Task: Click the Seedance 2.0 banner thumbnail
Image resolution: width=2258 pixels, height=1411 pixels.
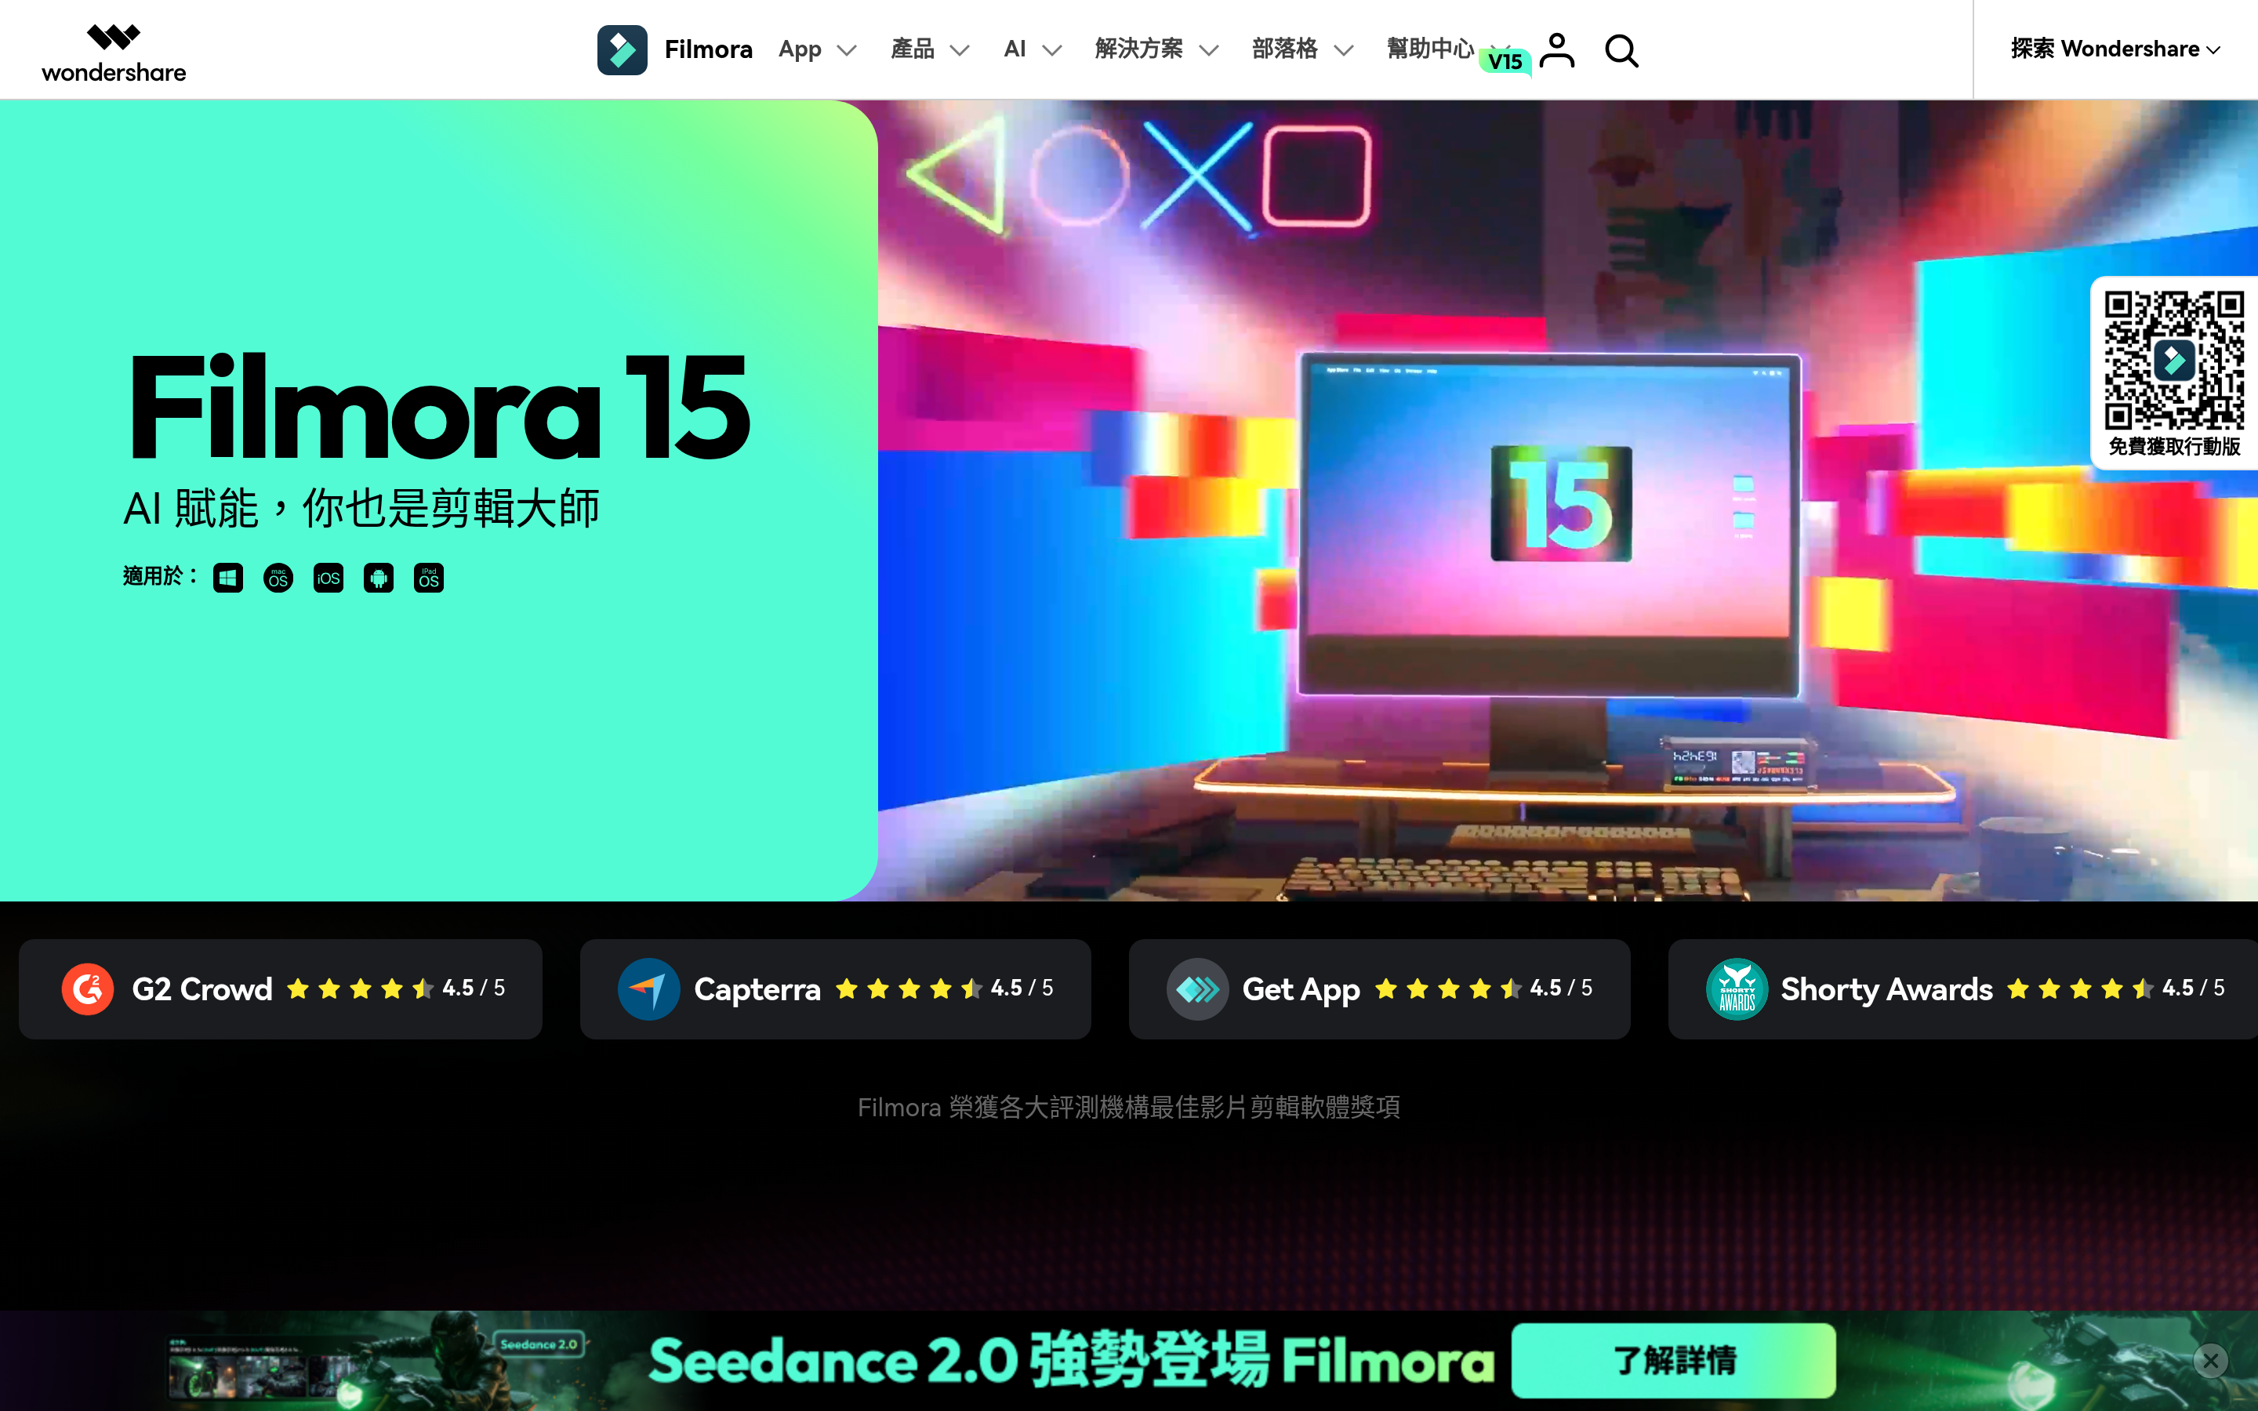Action: [x=378, y=1362]
